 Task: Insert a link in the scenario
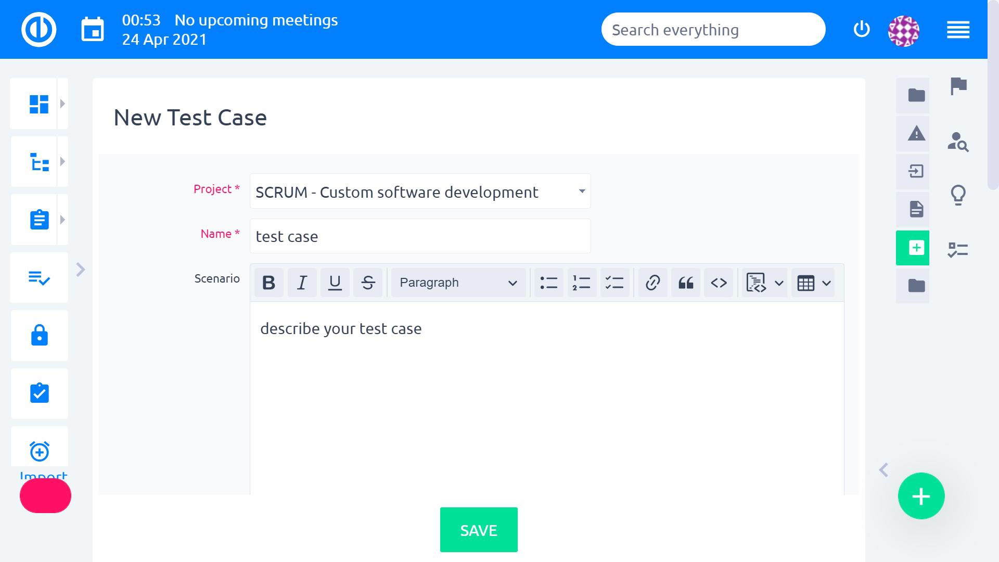click(x=652, y=283)
